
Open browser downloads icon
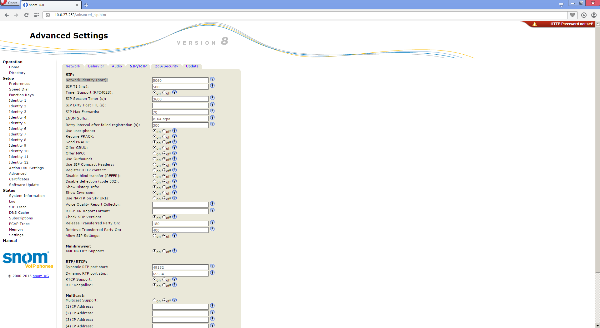[x=584, y=15]
